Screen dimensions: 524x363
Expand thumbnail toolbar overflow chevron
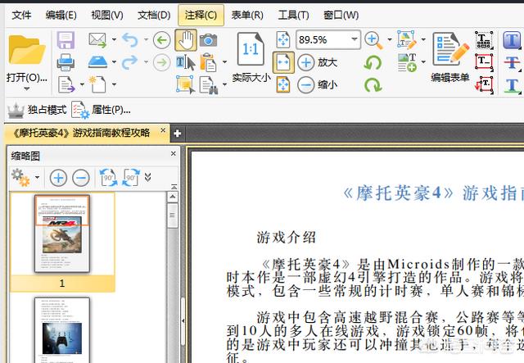[x=148, y=177]
